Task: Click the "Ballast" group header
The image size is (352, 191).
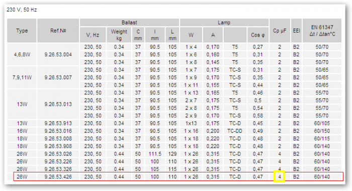Action: point(129,23)
